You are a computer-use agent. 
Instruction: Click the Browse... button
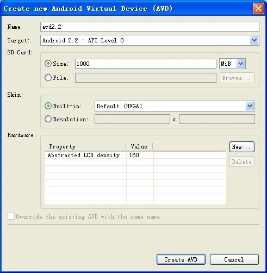click(237, 78)
